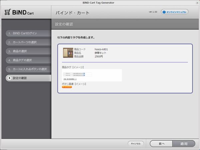Click the product code hosco-kit01
The height and width of the screenshot is (150, 200).
click(x=101, y=49)
